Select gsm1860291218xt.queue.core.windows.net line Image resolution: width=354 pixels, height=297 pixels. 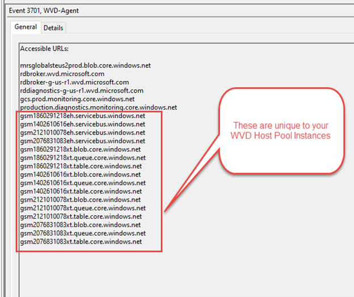83,157
